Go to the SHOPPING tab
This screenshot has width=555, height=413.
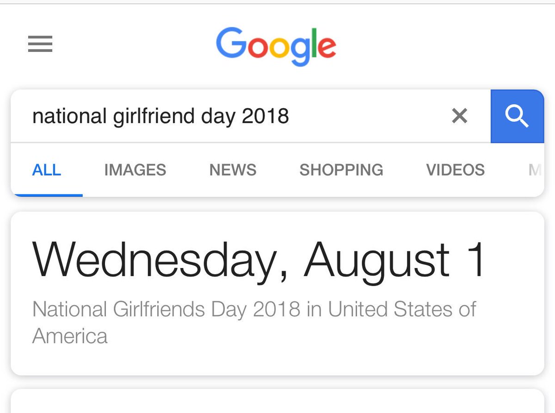coord(341,170)
